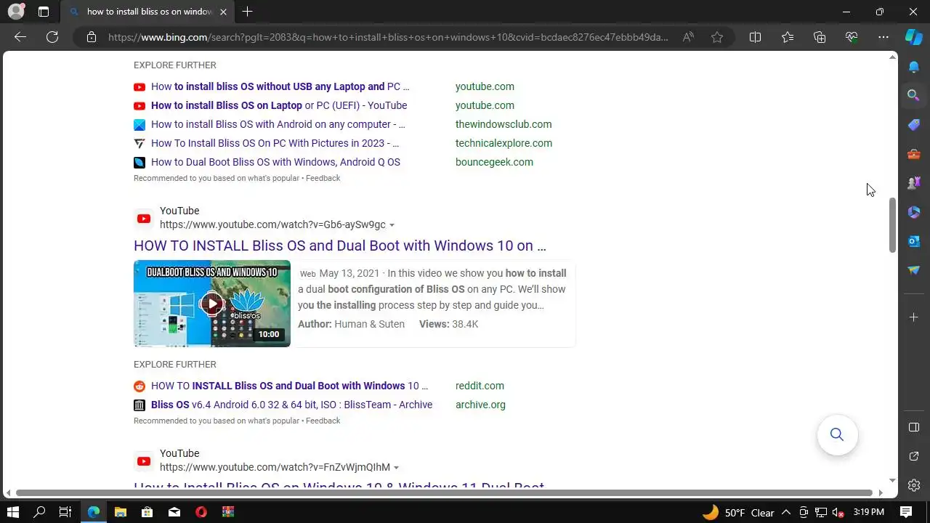
Task: Open Opera browser from taskbar
Action: click(x=201, y=512)
